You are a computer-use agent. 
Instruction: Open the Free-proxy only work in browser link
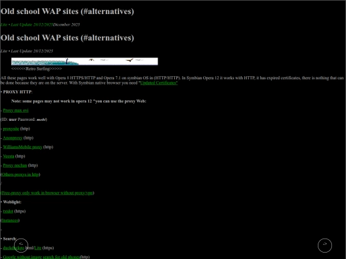tap(47, 193)
